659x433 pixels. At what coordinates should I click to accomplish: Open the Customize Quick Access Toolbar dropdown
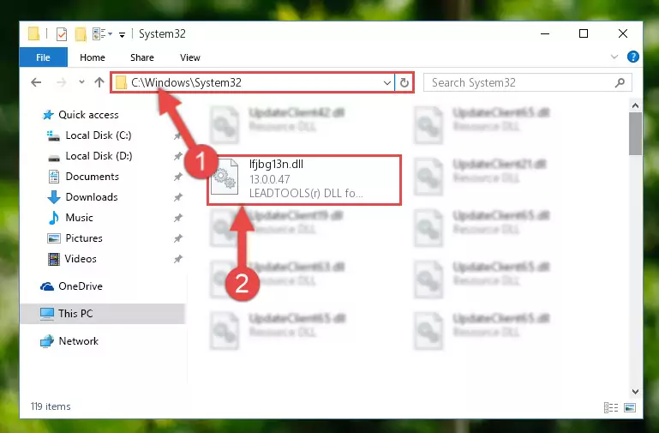point(122,35)
